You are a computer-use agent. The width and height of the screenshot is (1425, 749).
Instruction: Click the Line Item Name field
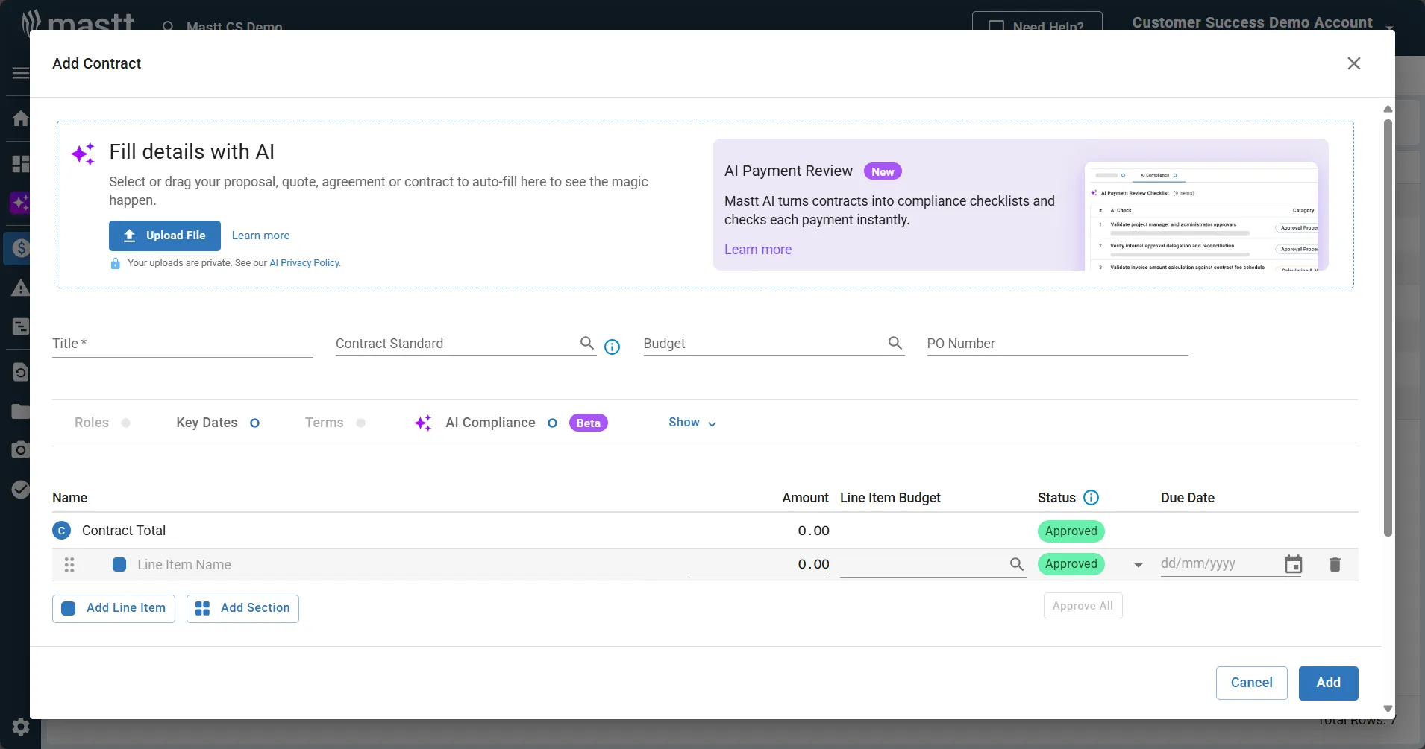390,565
